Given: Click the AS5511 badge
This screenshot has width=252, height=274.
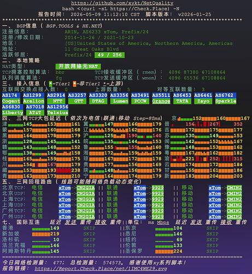Looking at the screenshot, I should (x=161, y=95).
